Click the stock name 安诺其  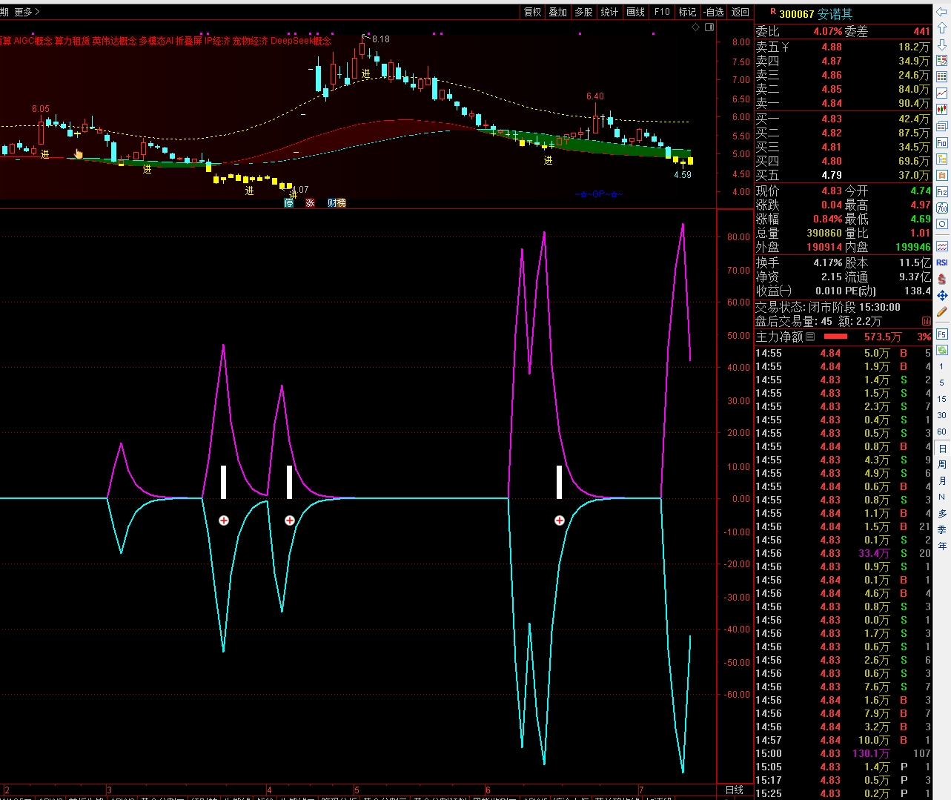[835, 14]
